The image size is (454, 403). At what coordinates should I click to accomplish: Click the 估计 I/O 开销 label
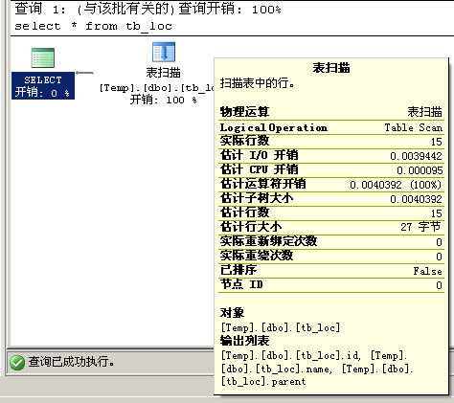point(259,155)
